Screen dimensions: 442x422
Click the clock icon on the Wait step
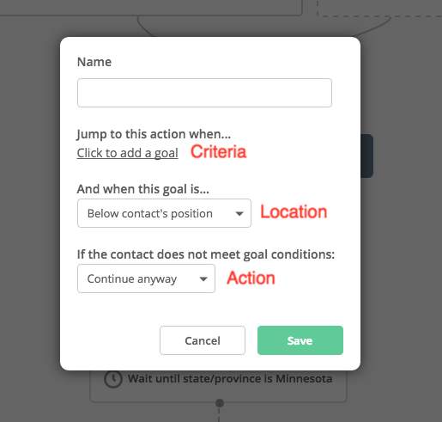(x=113, y=379)
